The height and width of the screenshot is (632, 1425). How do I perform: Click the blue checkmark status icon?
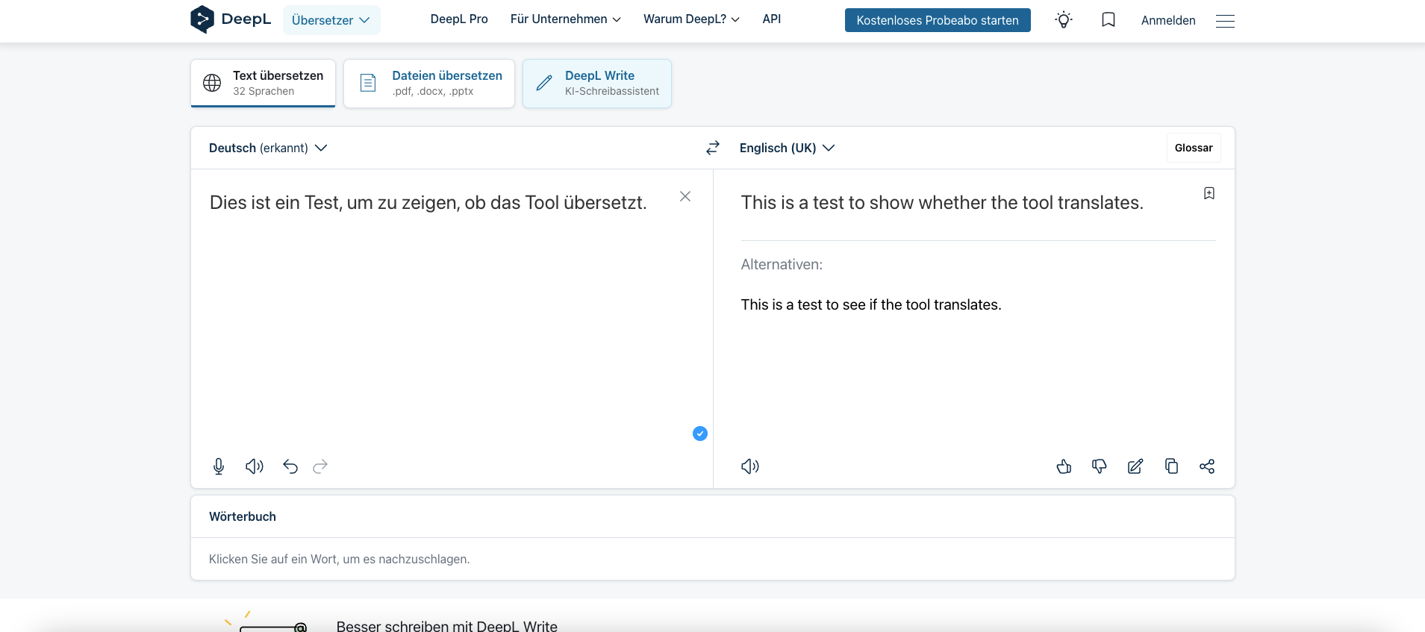pos(700,434)
